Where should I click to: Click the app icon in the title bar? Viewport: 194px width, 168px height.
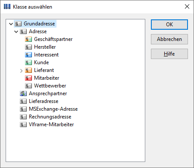(7, 6)
